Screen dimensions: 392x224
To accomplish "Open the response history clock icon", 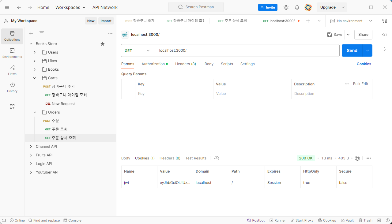I will (x=217, y=158).
